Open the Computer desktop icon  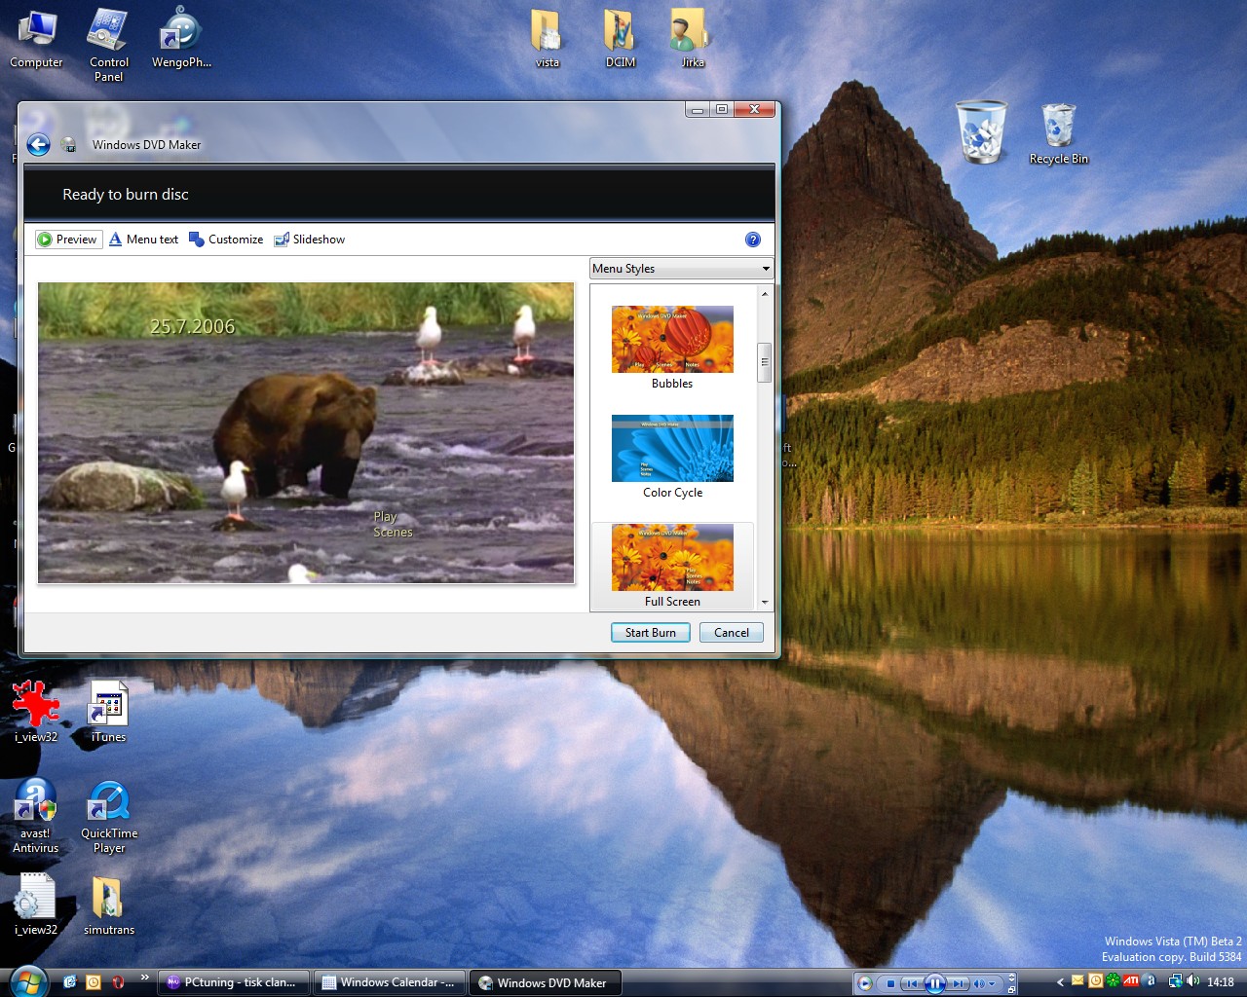[x=36, y=39]
